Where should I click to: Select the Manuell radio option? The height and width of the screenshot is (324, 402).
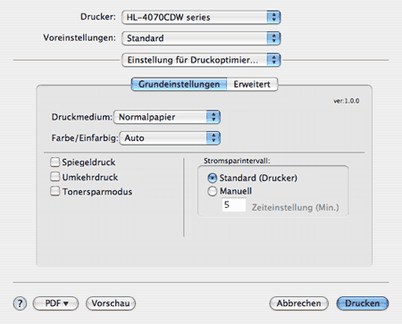click(x=212, y=191)
